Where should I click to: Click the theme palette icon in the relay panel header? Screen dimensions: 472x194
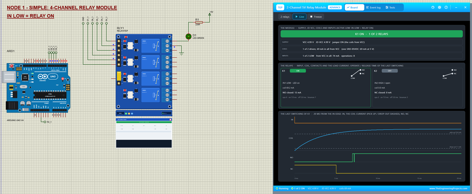[x=433, y=7]
